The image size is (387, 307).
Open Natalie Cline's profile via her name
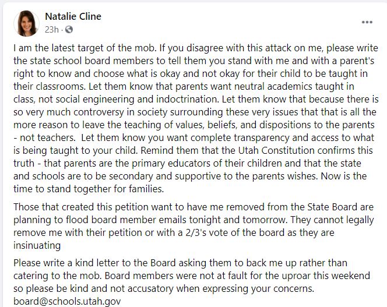coord(73,16)
